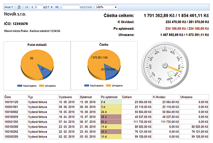The image size is (213, 143).
Task: Click the due date 13. 09. 2010
Action: 88,102
